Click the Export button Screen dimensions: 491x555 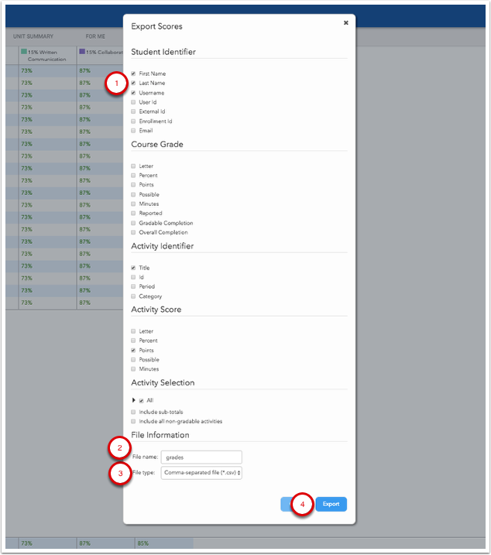click(x=331, y=504)
